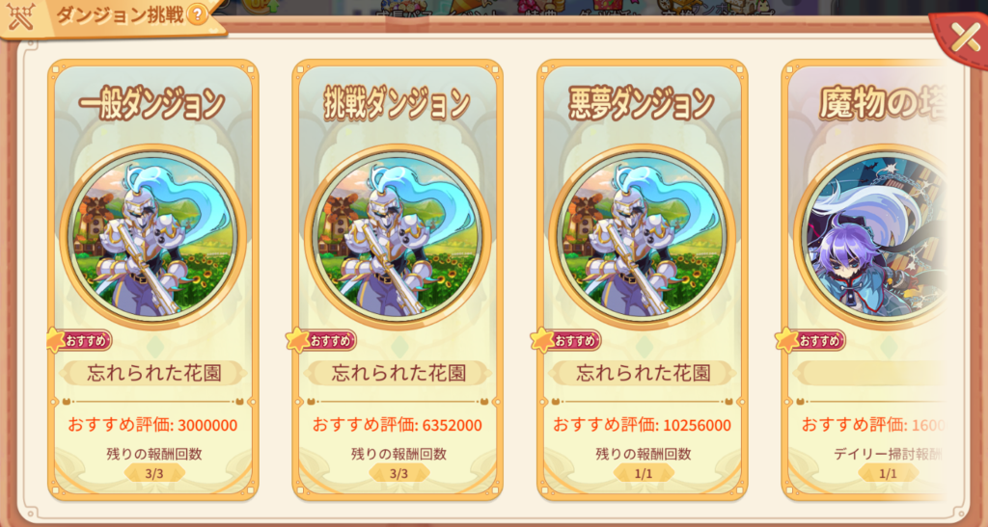
Task: Choose 忘れられた花園 stage in 一般ダンジョン
Action: point(153,373)
